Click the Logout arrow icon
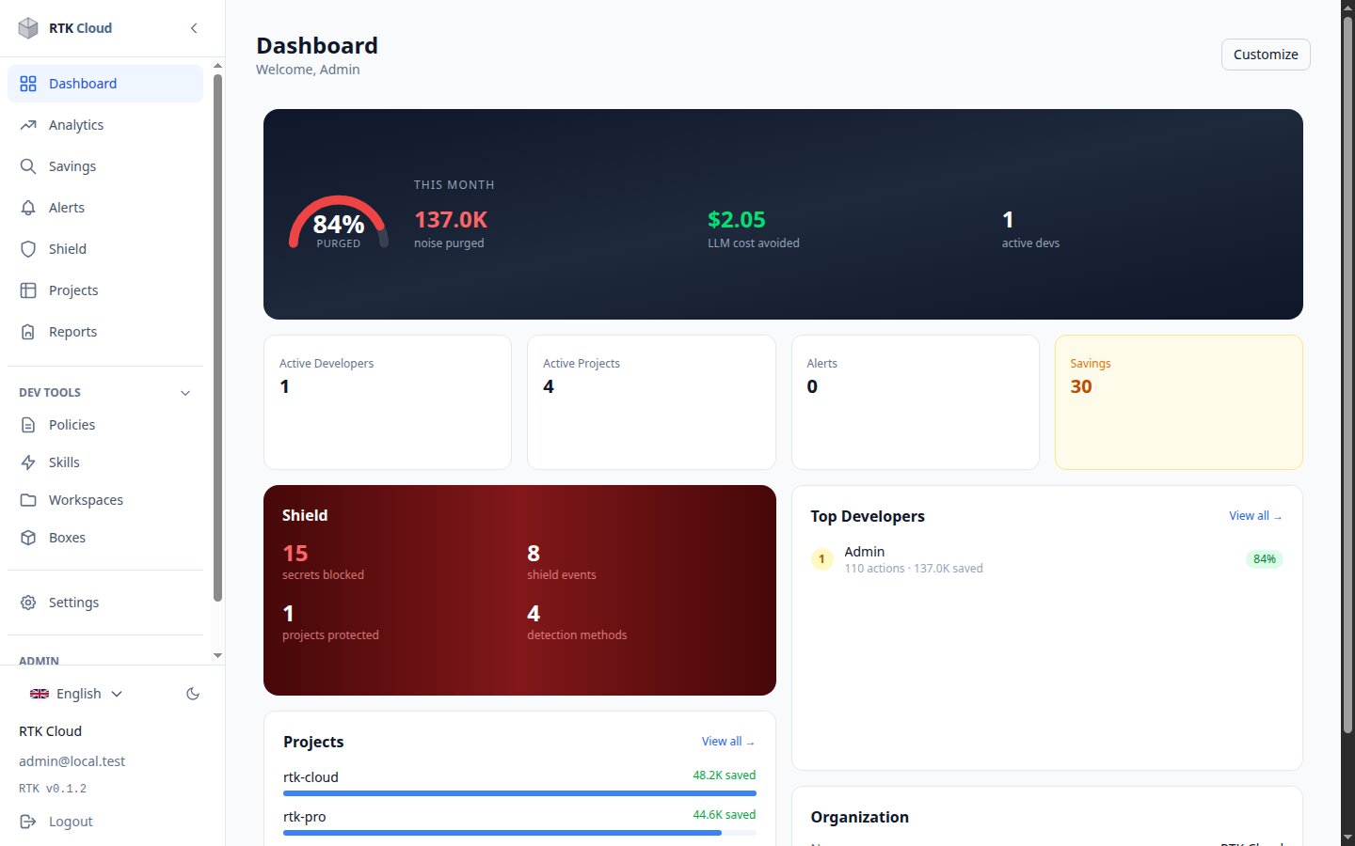 click(28, 822)
